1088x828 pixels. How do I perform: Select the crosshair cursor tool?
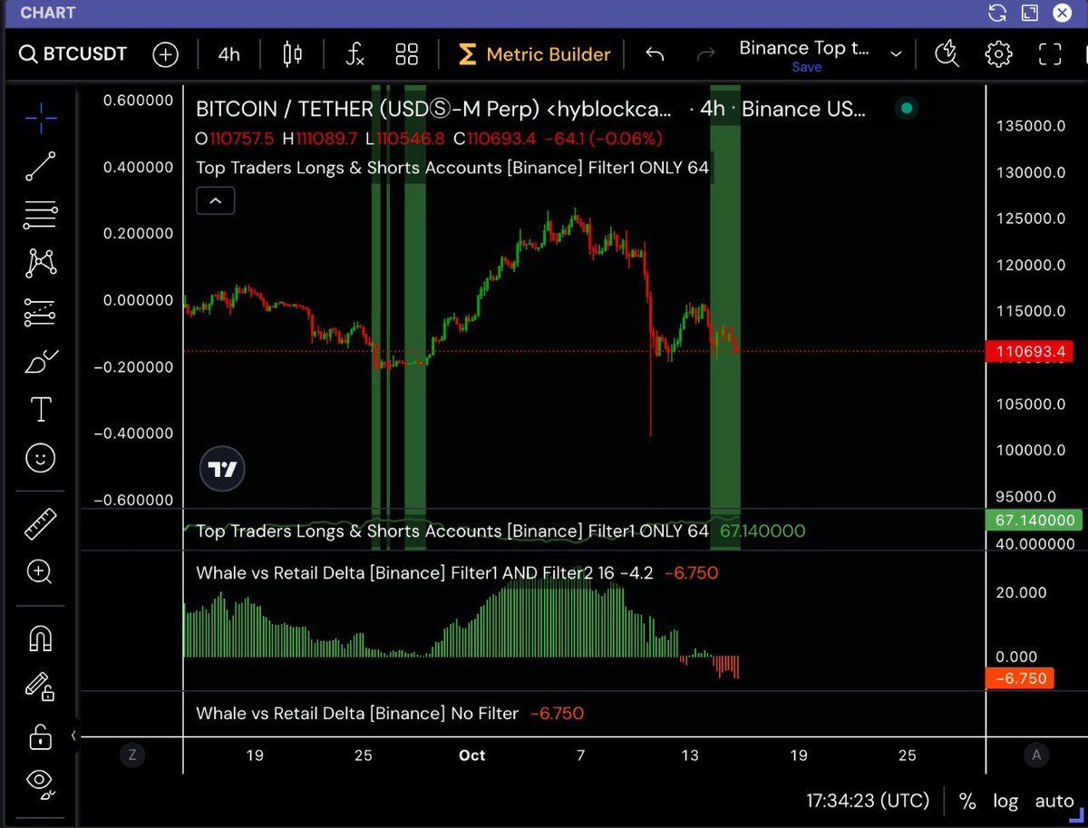click(x=40, y=119)
